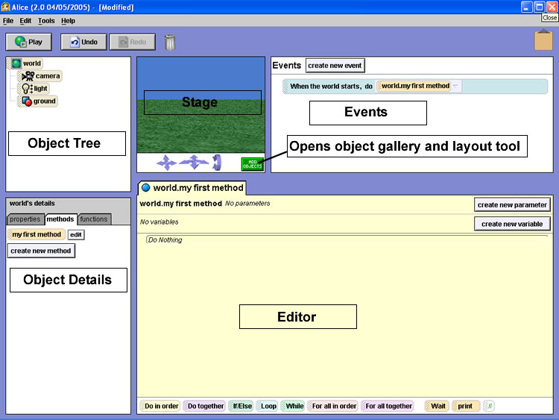Open the Tools menu
This screenshot has width=559, height=420.
45,21
